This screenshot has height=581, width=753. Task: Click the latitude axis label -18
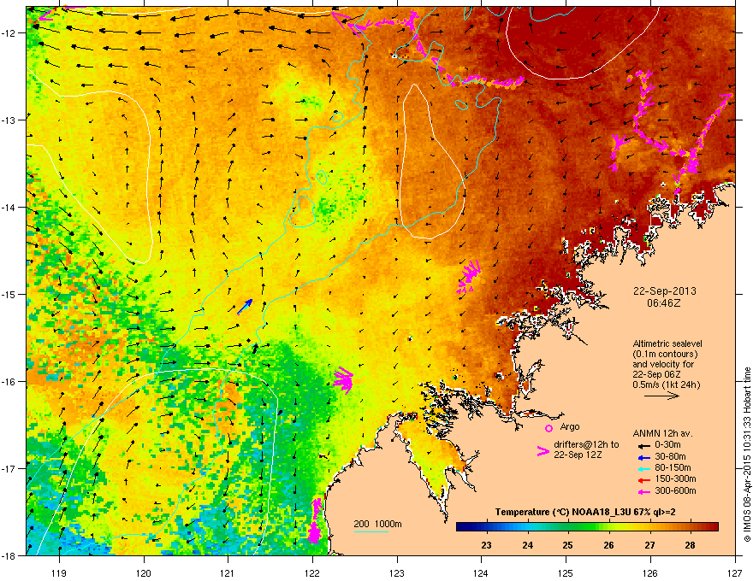click(9, 556)
